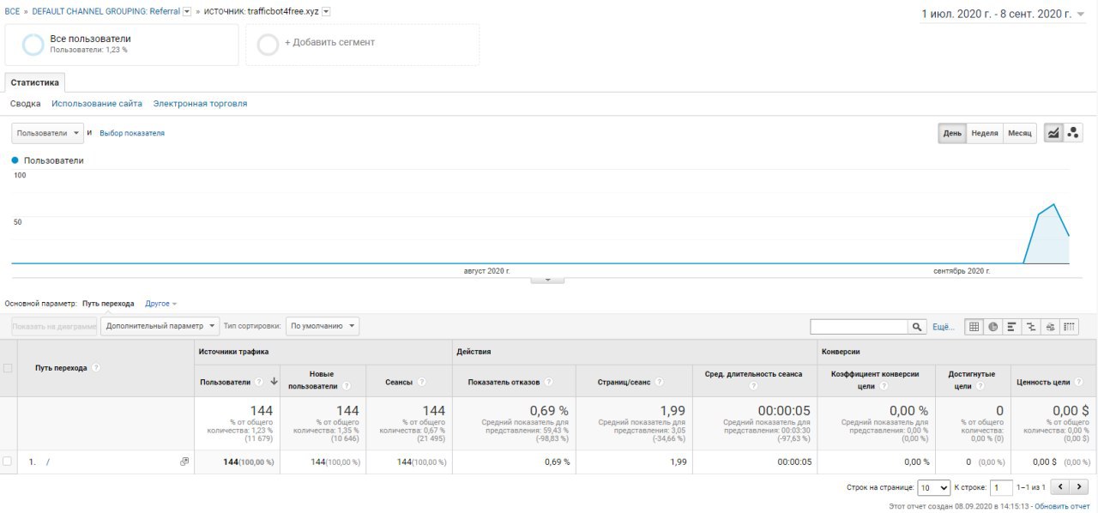This screenshot has width=1098, height=513.
Task: Open help icon for Показатель отказов
Action: click(x=548, y=382)
